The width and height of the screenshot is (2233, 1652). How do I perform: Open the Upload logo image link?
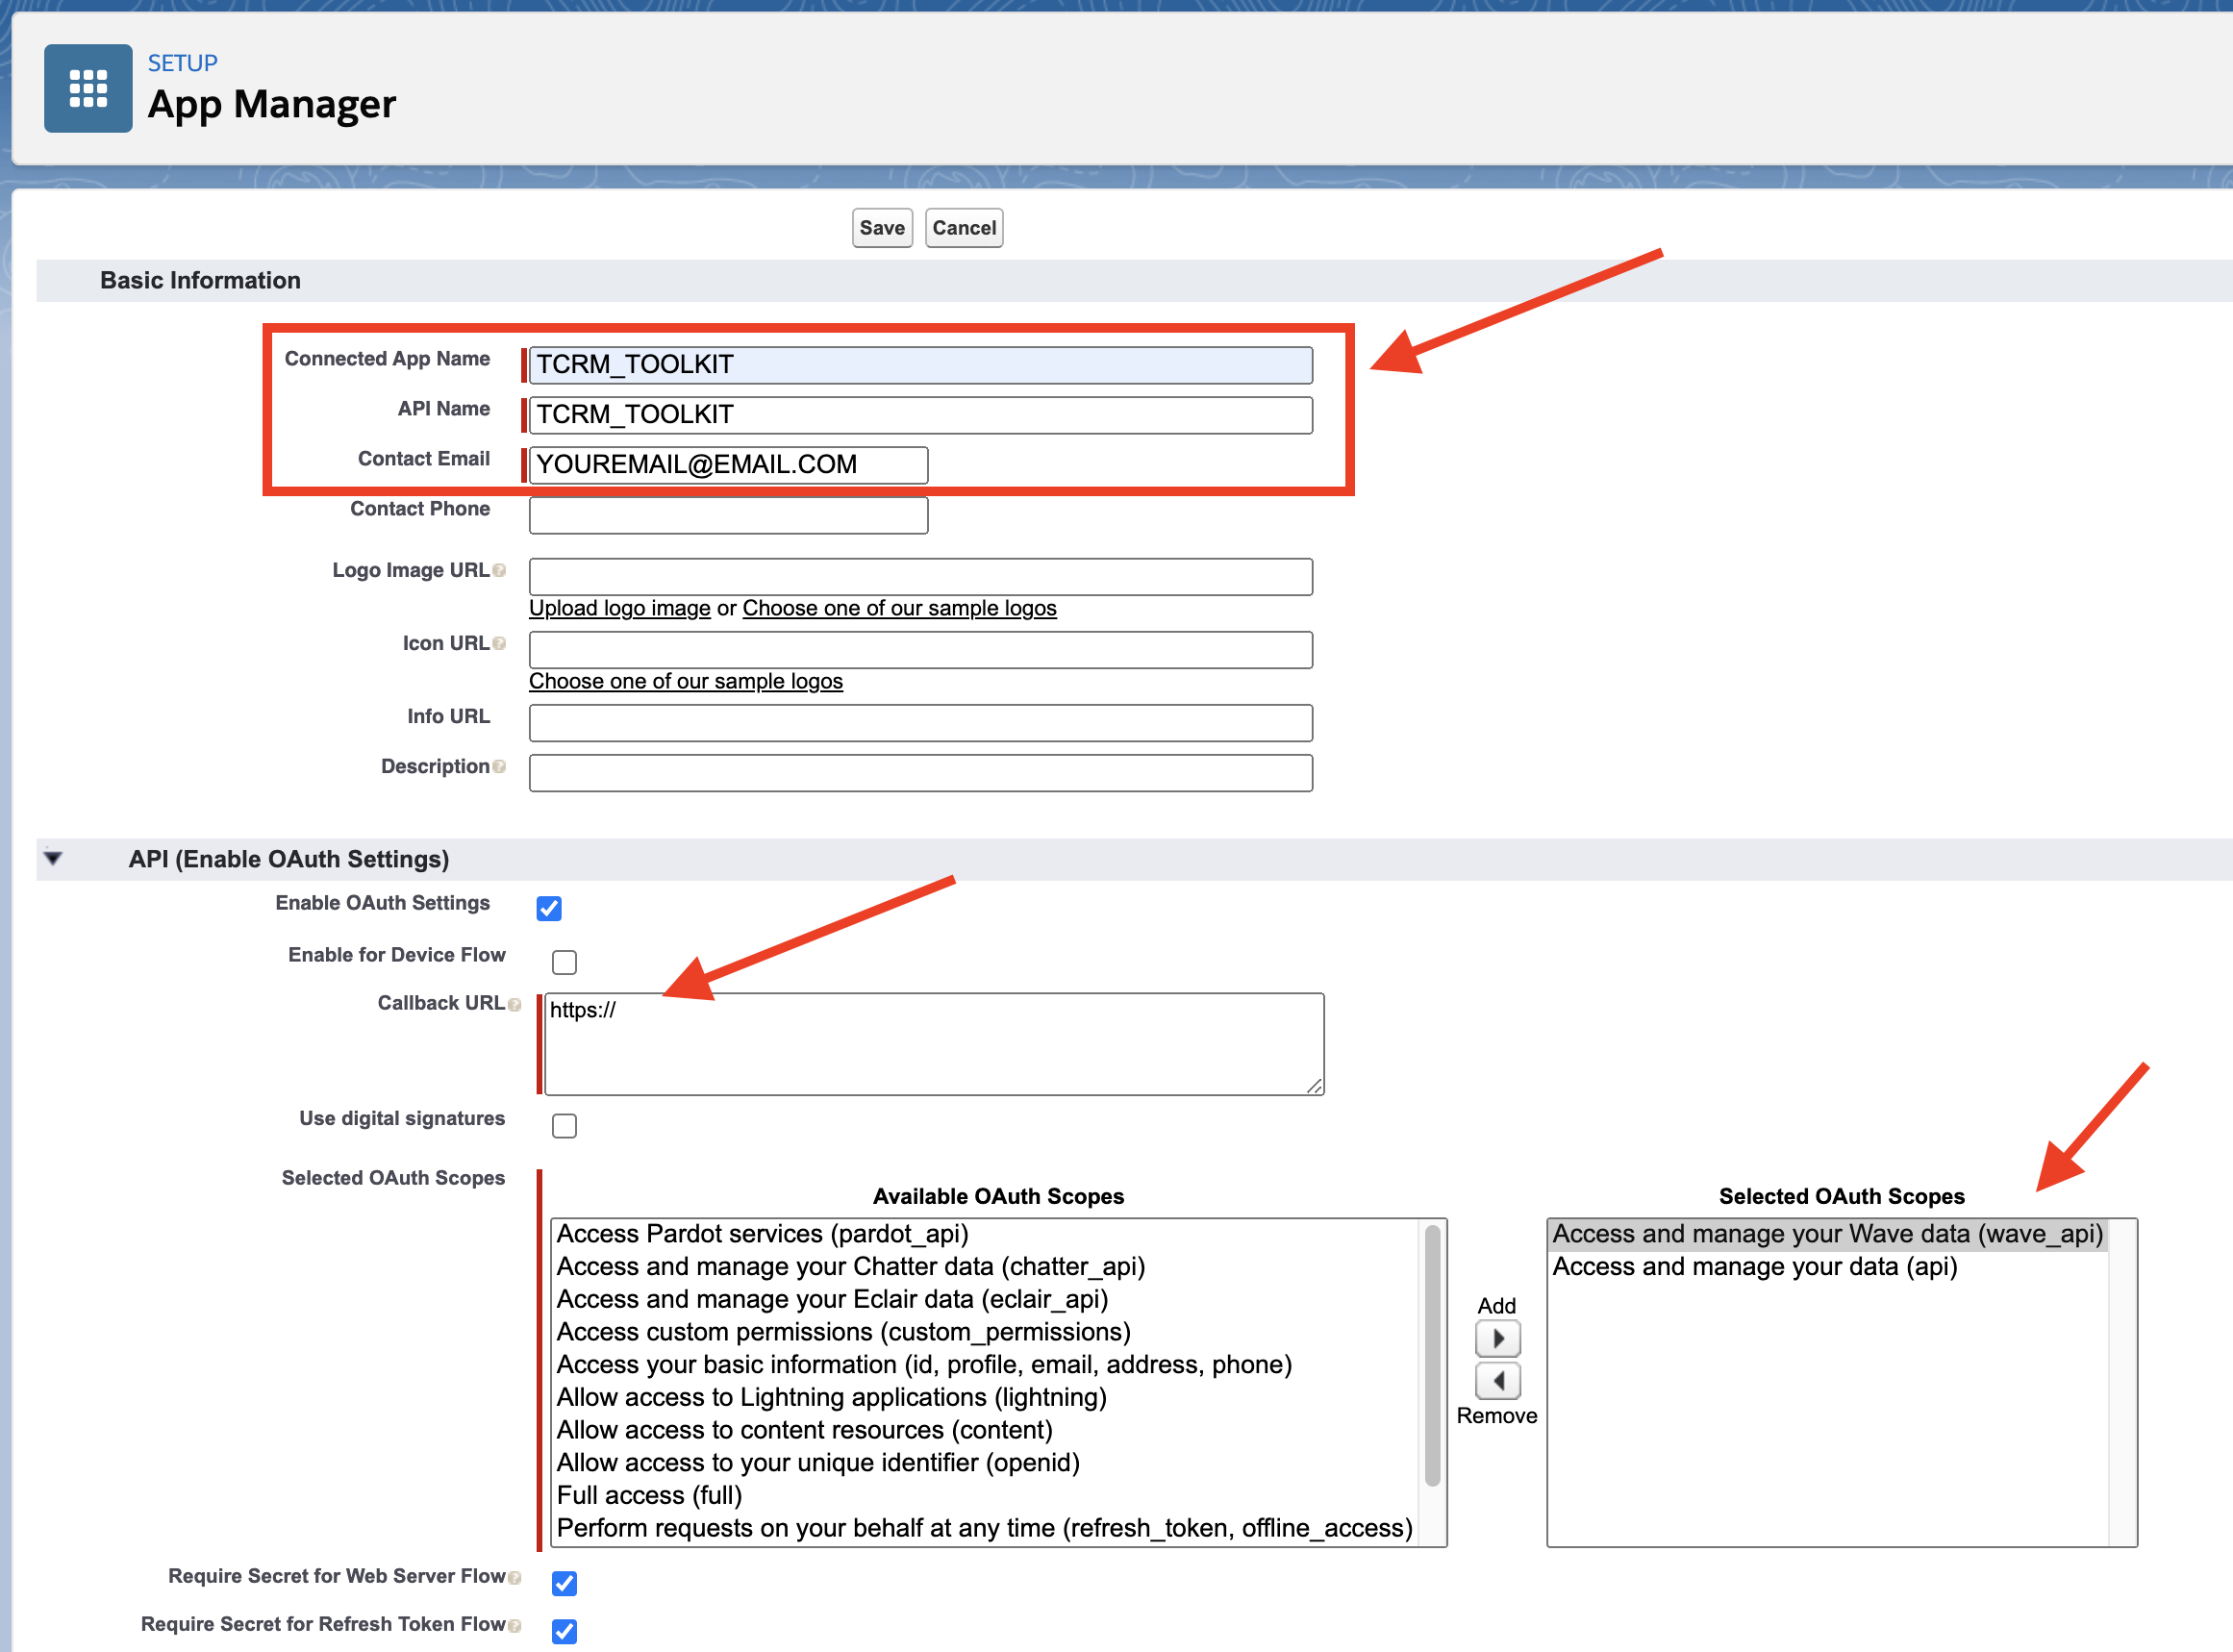(619, 608)
